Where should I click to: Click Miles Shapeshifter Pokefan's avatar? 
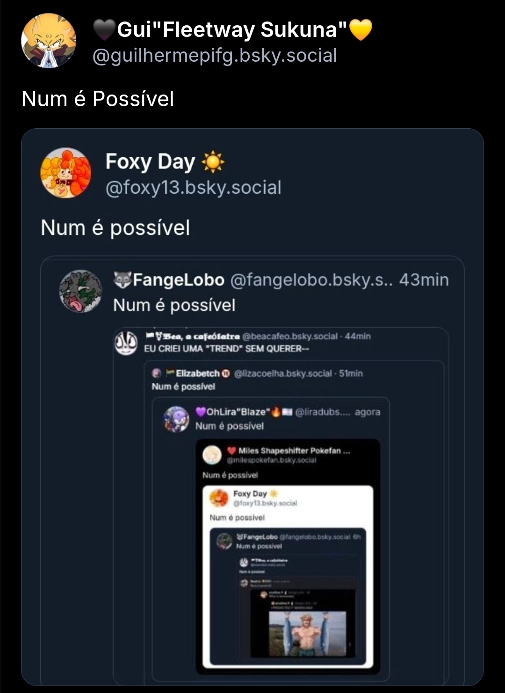pos(212,454)
